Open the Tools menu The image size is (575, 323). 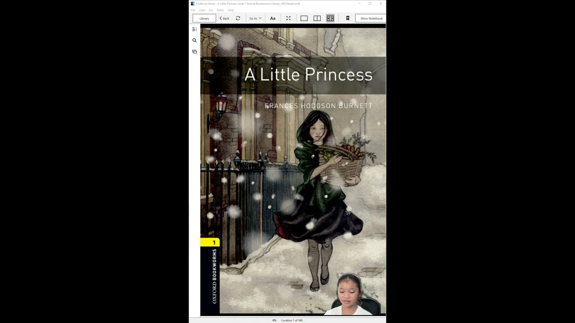(220, 10)
